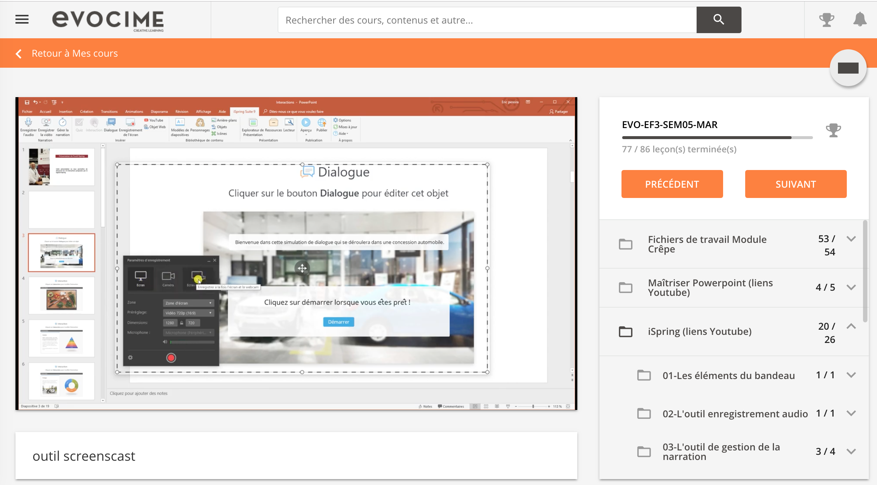Expand Fichiers de travail Module Crêpe chevron
This screenshot has height=485, width=877.
[851, 239]
